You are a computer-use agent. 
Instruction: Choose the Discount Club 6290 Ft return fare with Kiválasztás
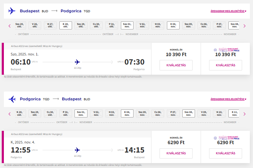225,153
